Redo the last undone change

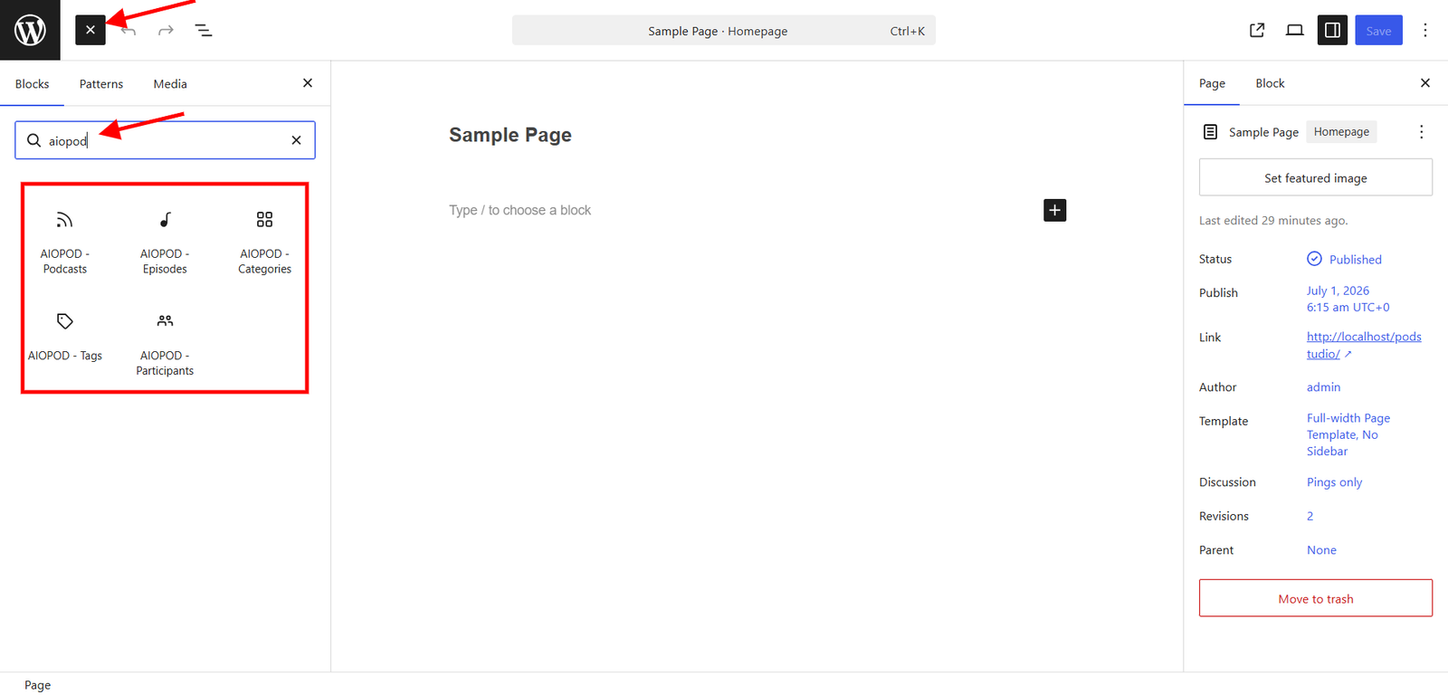[166, 31]
